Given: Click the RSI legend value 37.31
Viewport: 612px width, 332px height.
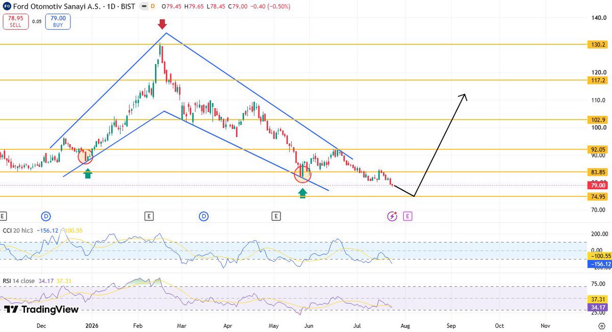Looking at the screenshot, I should pos(63,280).
